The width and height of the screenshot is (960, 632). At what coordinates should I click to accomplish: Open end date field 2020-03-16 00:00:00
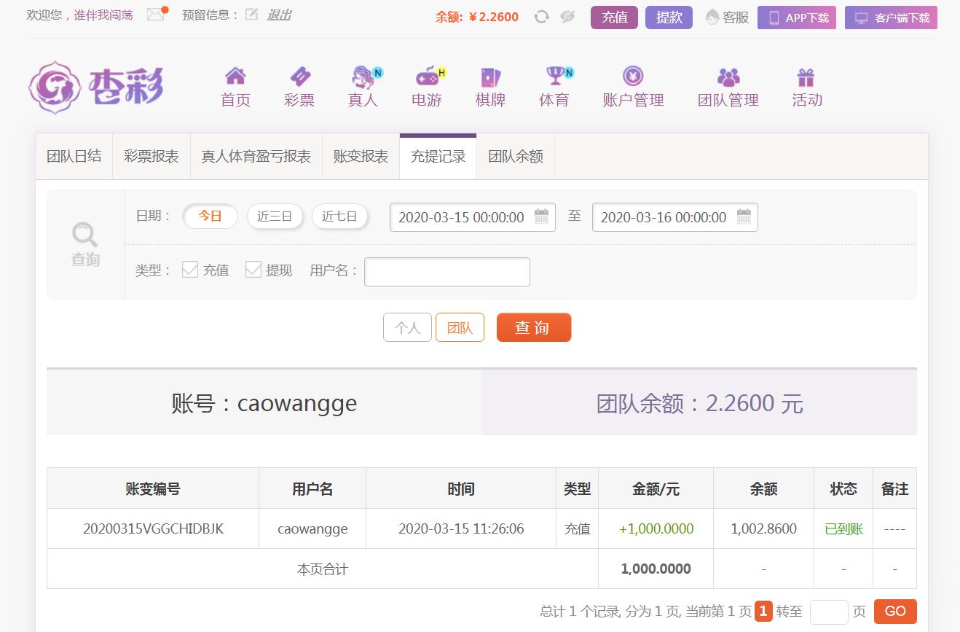point(674,217)
